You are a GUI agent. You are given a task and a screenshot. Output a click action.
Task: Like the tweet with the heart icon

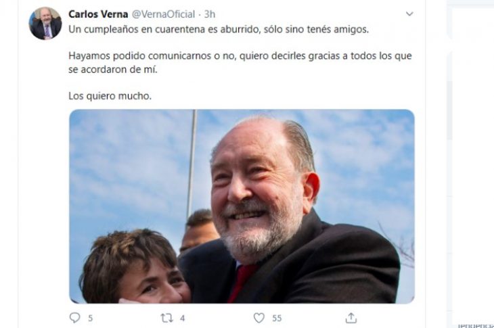tap(259, 318)
